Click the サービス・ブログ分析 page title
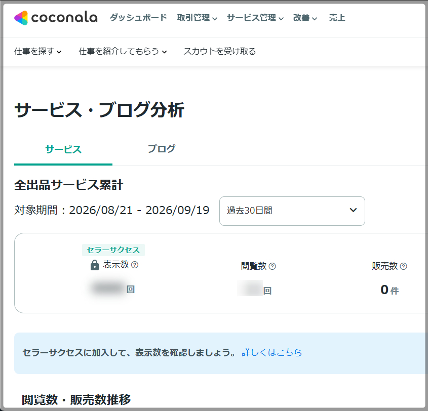 click(x=99, y=110)
